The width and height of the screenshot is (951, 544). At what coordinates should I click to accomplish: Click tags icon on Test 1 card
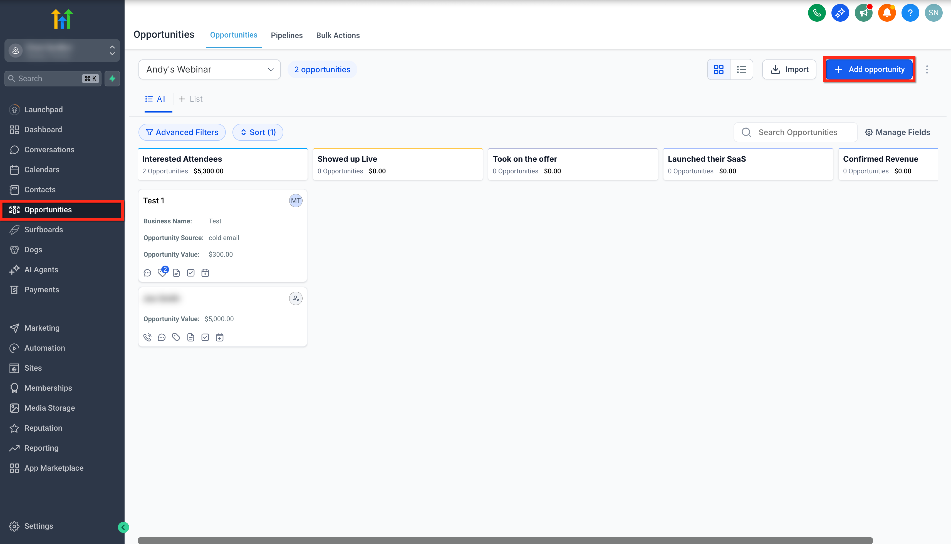pyautogui.click(x=162, y=273)
